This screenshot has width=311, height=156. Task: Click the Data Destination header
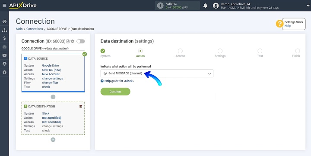(x=39, y=106)
